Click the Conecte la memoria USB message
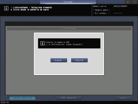Screen dimensions: 138x104 (64, 43)
